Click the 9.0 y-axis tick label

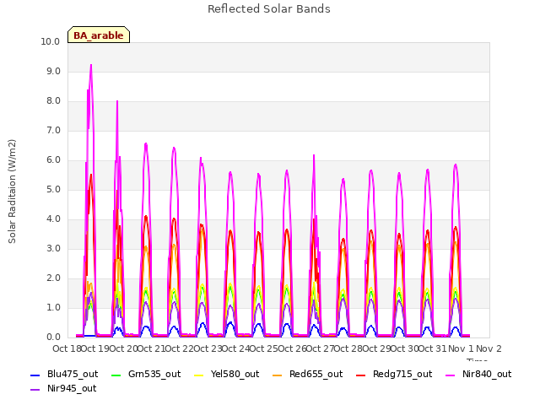coord(53,71)
